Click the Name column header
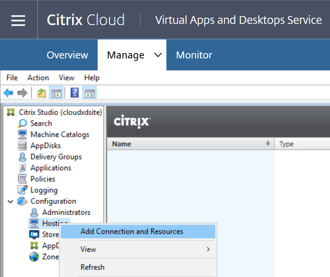330x277 pixels. tap(191, 144)
